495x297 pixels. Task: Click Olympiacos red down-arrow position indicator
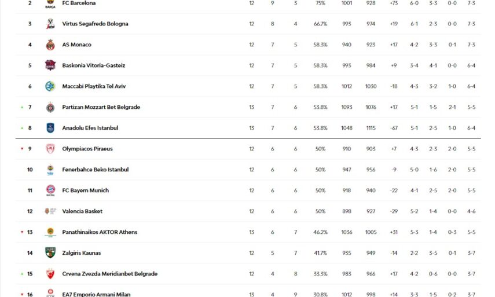(x=22, y=149)
